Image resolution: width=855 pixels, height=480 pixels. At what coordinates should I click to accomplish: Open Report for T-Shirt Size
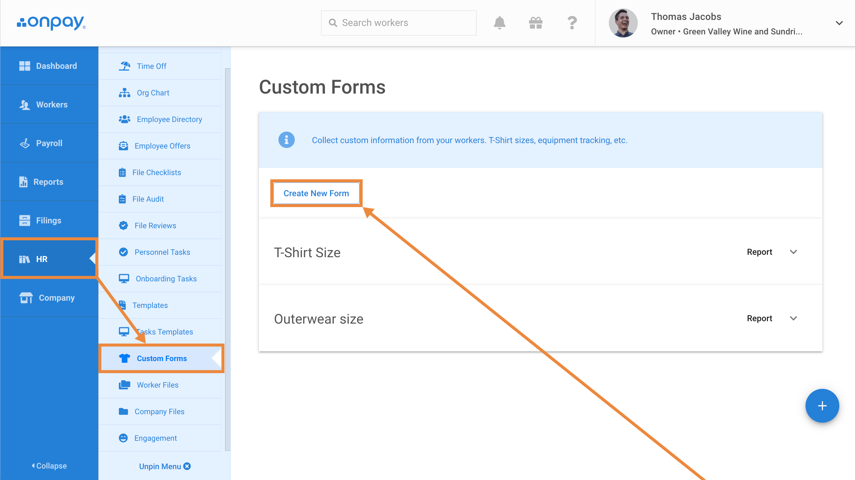[x=759, y=252]
